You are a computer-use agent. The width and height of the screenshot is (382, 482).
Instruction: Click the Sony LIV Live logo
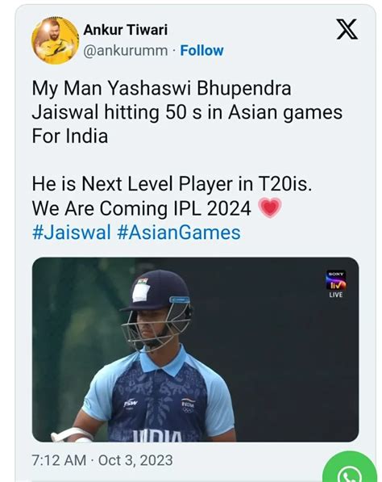tap(336, 283)
